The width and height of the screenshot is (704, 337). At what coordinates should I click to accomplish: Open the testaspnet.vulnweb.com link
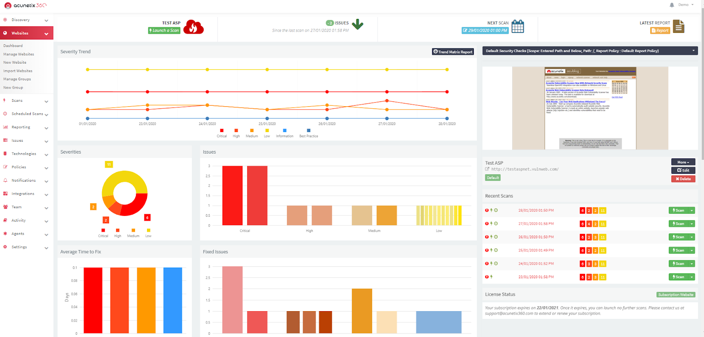click(x=525, y=169)
